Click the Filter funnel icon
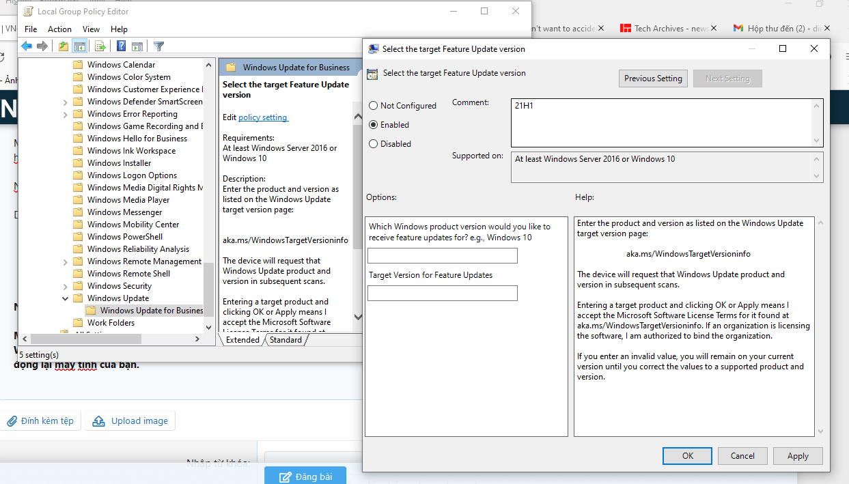Image resolution: width=849 pixels, height=484 pixels. [x=158, y=46]
